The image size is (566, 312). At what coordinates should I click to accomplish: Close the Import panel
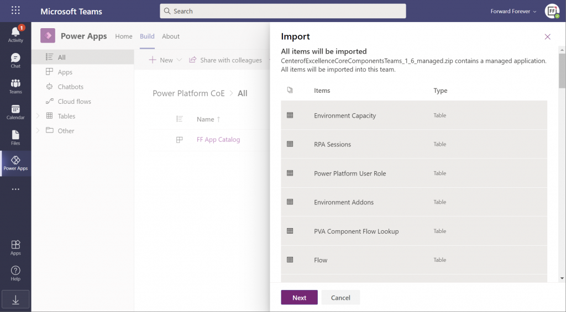(548, 37)
